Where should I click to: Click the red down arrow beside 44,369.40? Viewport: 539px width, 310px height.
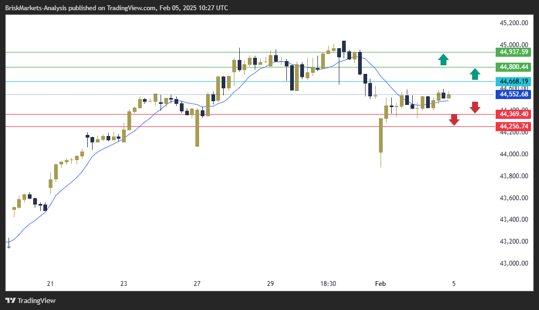click(x=475, y=107)
